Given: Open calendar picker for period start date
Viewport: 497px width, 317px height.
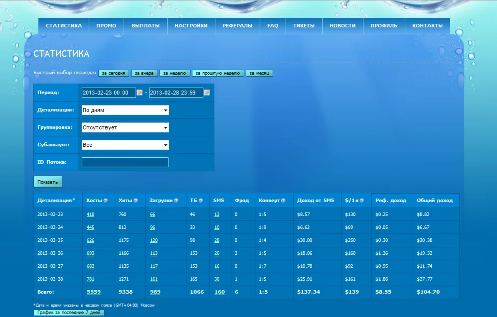Looking at the screenshot, I should [140, 93].
